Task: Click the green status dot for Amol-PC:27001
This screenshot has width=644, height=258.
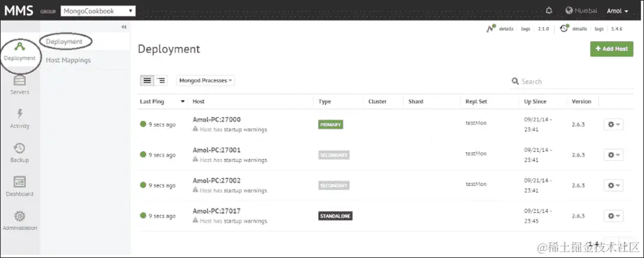Action: click(143, 154)
